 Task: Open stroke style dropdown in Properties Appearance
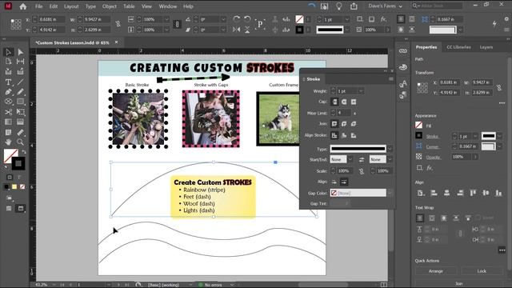tap(500, 136)
